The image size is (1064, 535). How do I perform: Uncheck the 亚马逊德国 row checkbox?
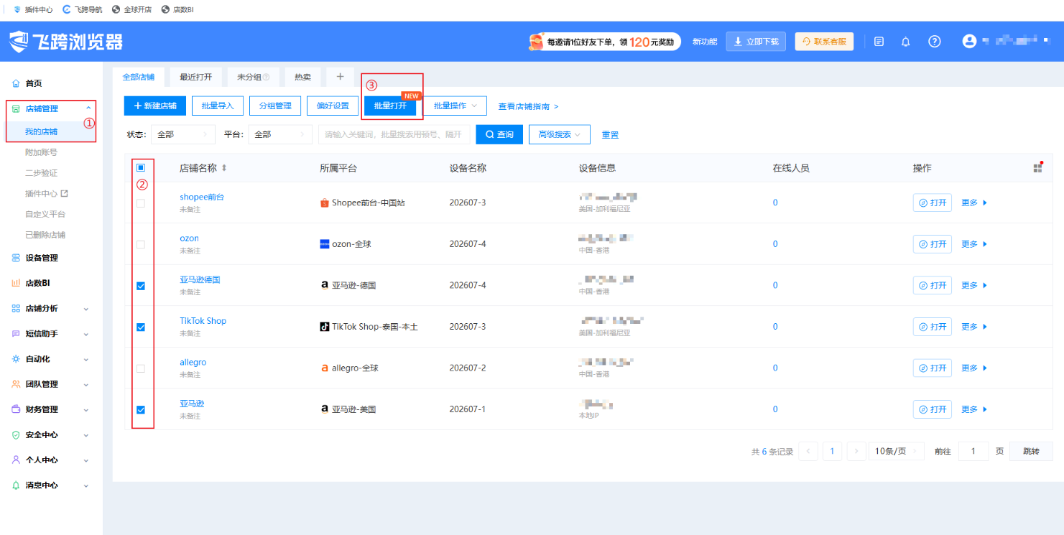141,286
